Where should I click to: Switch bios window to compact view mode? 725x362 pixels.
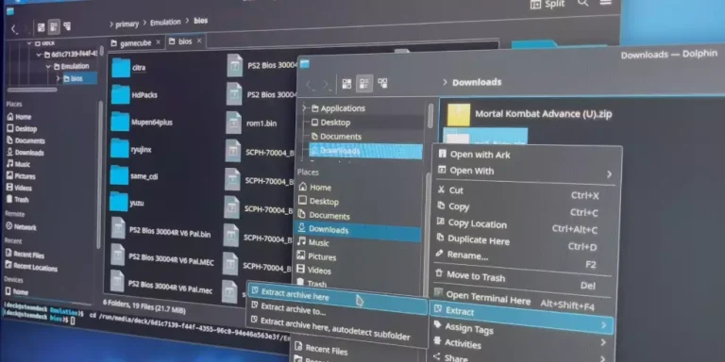coord(54,26)
